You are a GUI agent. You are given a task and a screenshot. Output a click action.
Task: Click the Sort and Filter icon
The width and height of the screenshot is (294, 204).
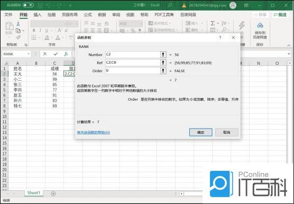click(x=224, y=23)
